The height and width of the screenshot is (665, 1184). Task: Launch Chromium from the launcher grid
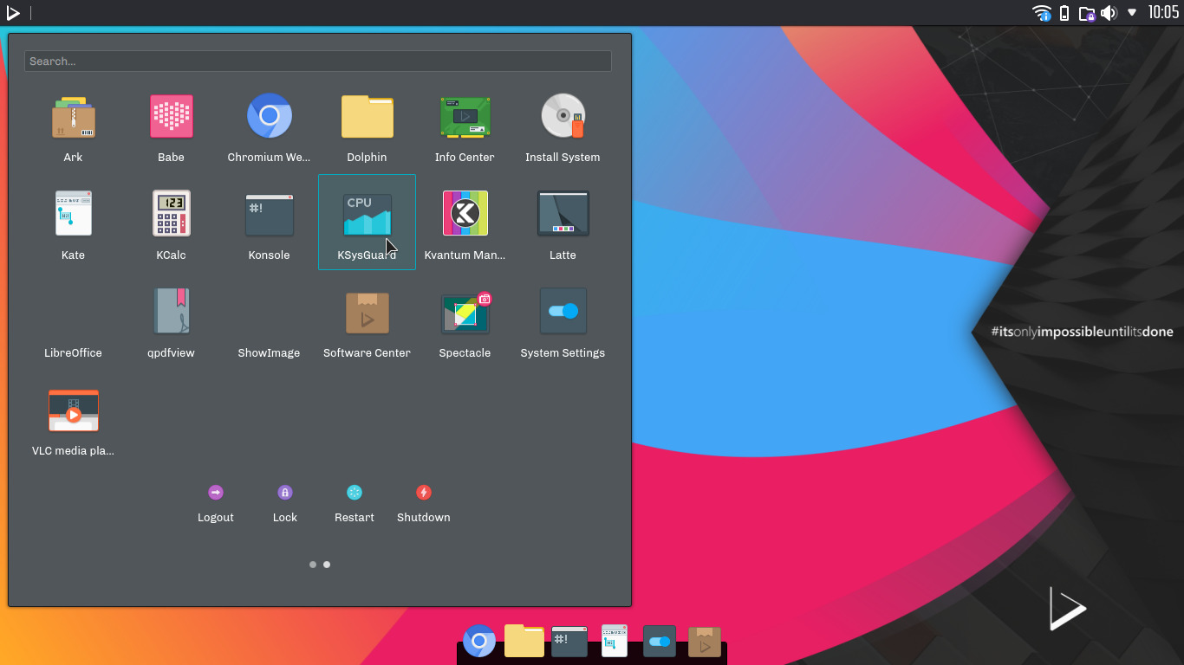click(x=269, y=116)
